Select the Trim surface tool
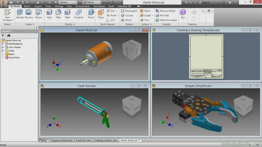Image resolution: width=262 pixels, height=147 pixels. click(145, 20)
